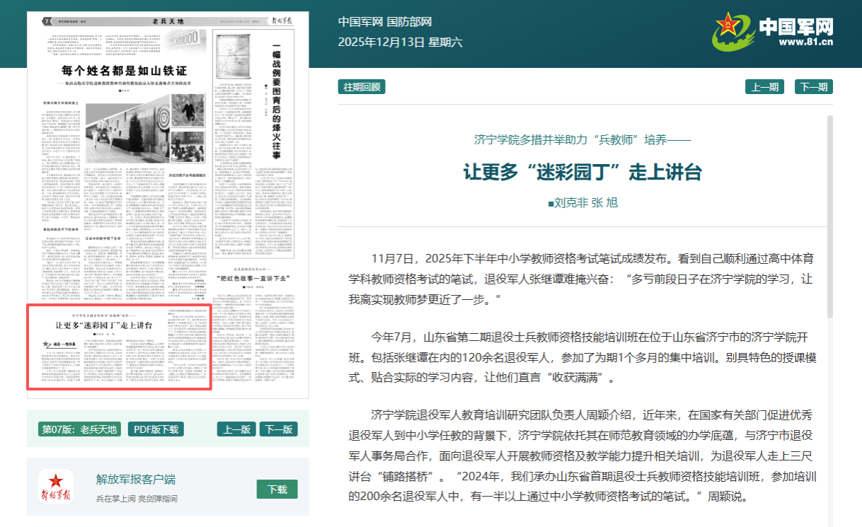862x527 pixels.
Task: Download the page via PDF版下载
Action: coord(156,429)
